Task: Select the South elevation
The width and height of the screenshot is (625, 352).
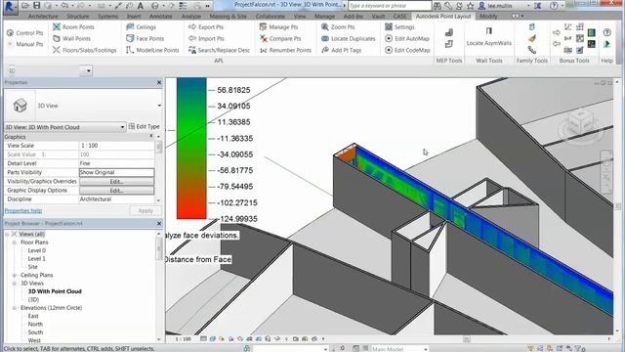Action: click(35, 332)
